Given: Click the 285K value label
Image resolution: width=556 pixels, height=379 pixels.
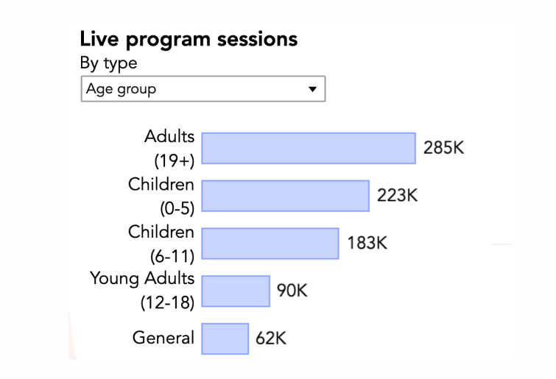Looking at the screenshot, I should (x=444, y=147).
